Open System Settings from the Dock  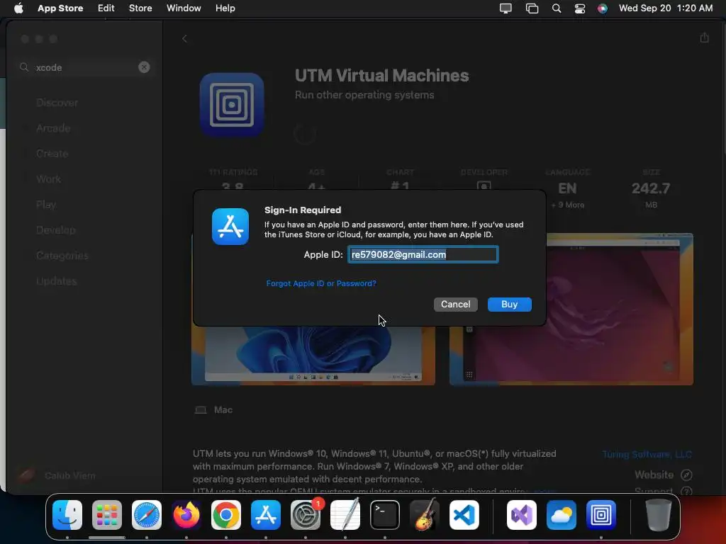point(306,515)
